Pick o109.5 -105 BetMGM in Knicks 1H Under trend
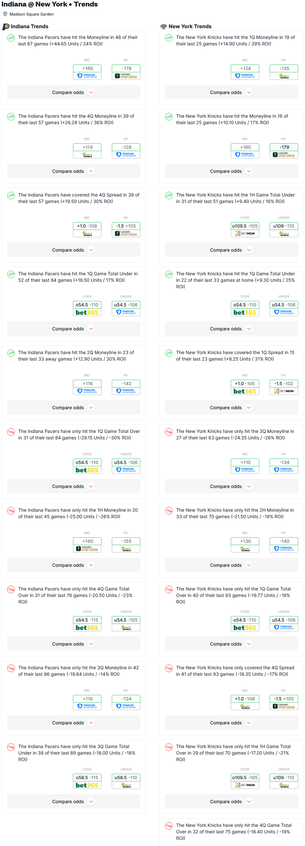This screenshot has width=305, height=846. point(245,230)
